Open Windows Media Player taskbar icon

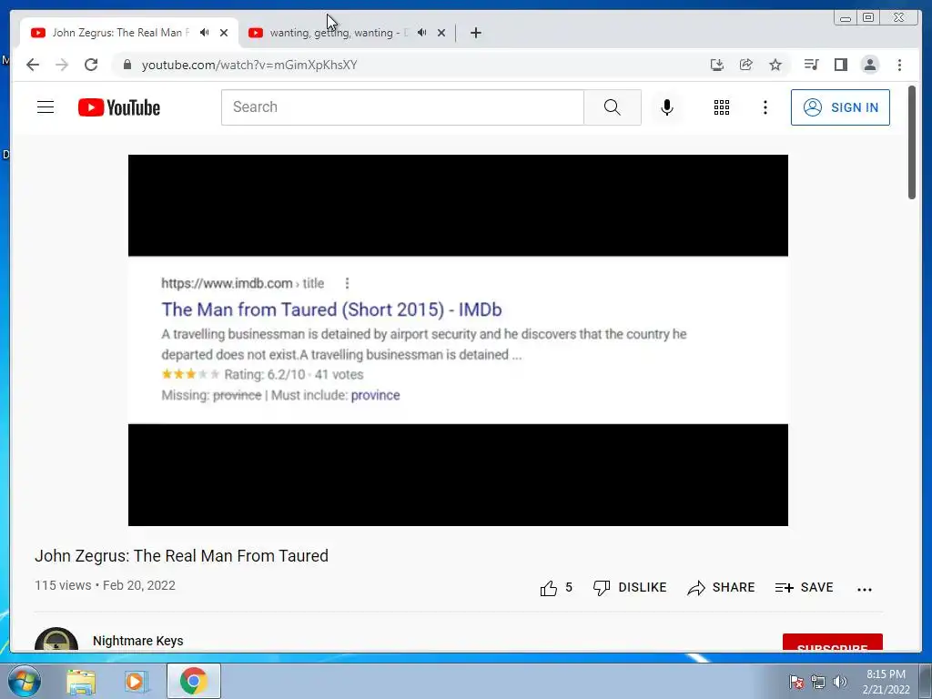click(137, 682)
